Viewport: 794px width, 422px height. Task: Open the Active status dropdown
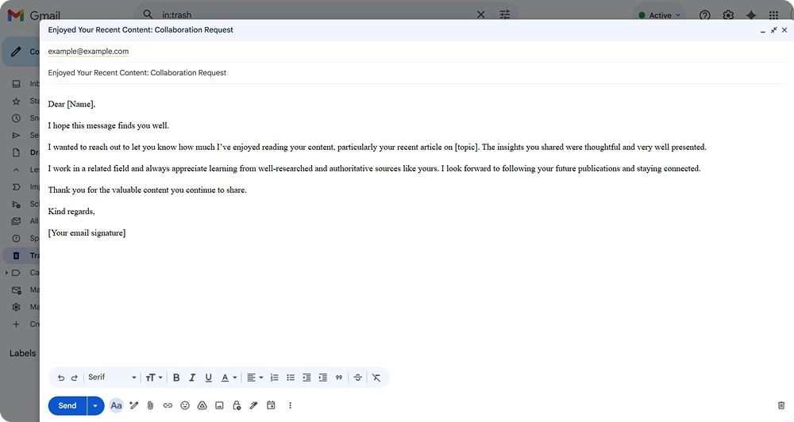(659, 15)
